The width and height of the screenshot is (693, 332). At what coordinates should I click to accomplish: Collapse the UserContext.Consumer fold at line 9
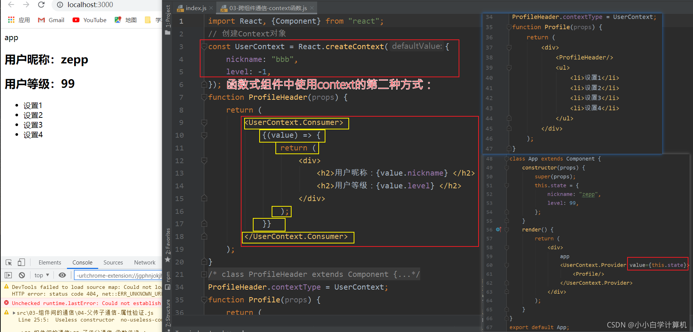coord(204,123)
